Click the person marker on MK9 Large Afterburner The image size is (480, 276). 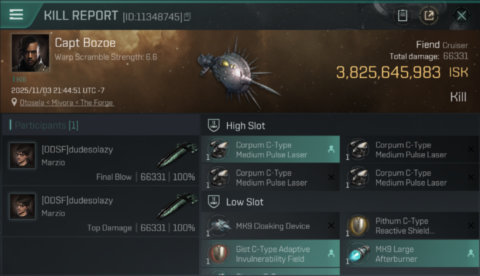click(x=470, y=254)
